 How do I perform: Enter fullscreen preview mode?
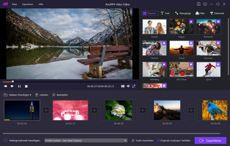tap(134, 86)
